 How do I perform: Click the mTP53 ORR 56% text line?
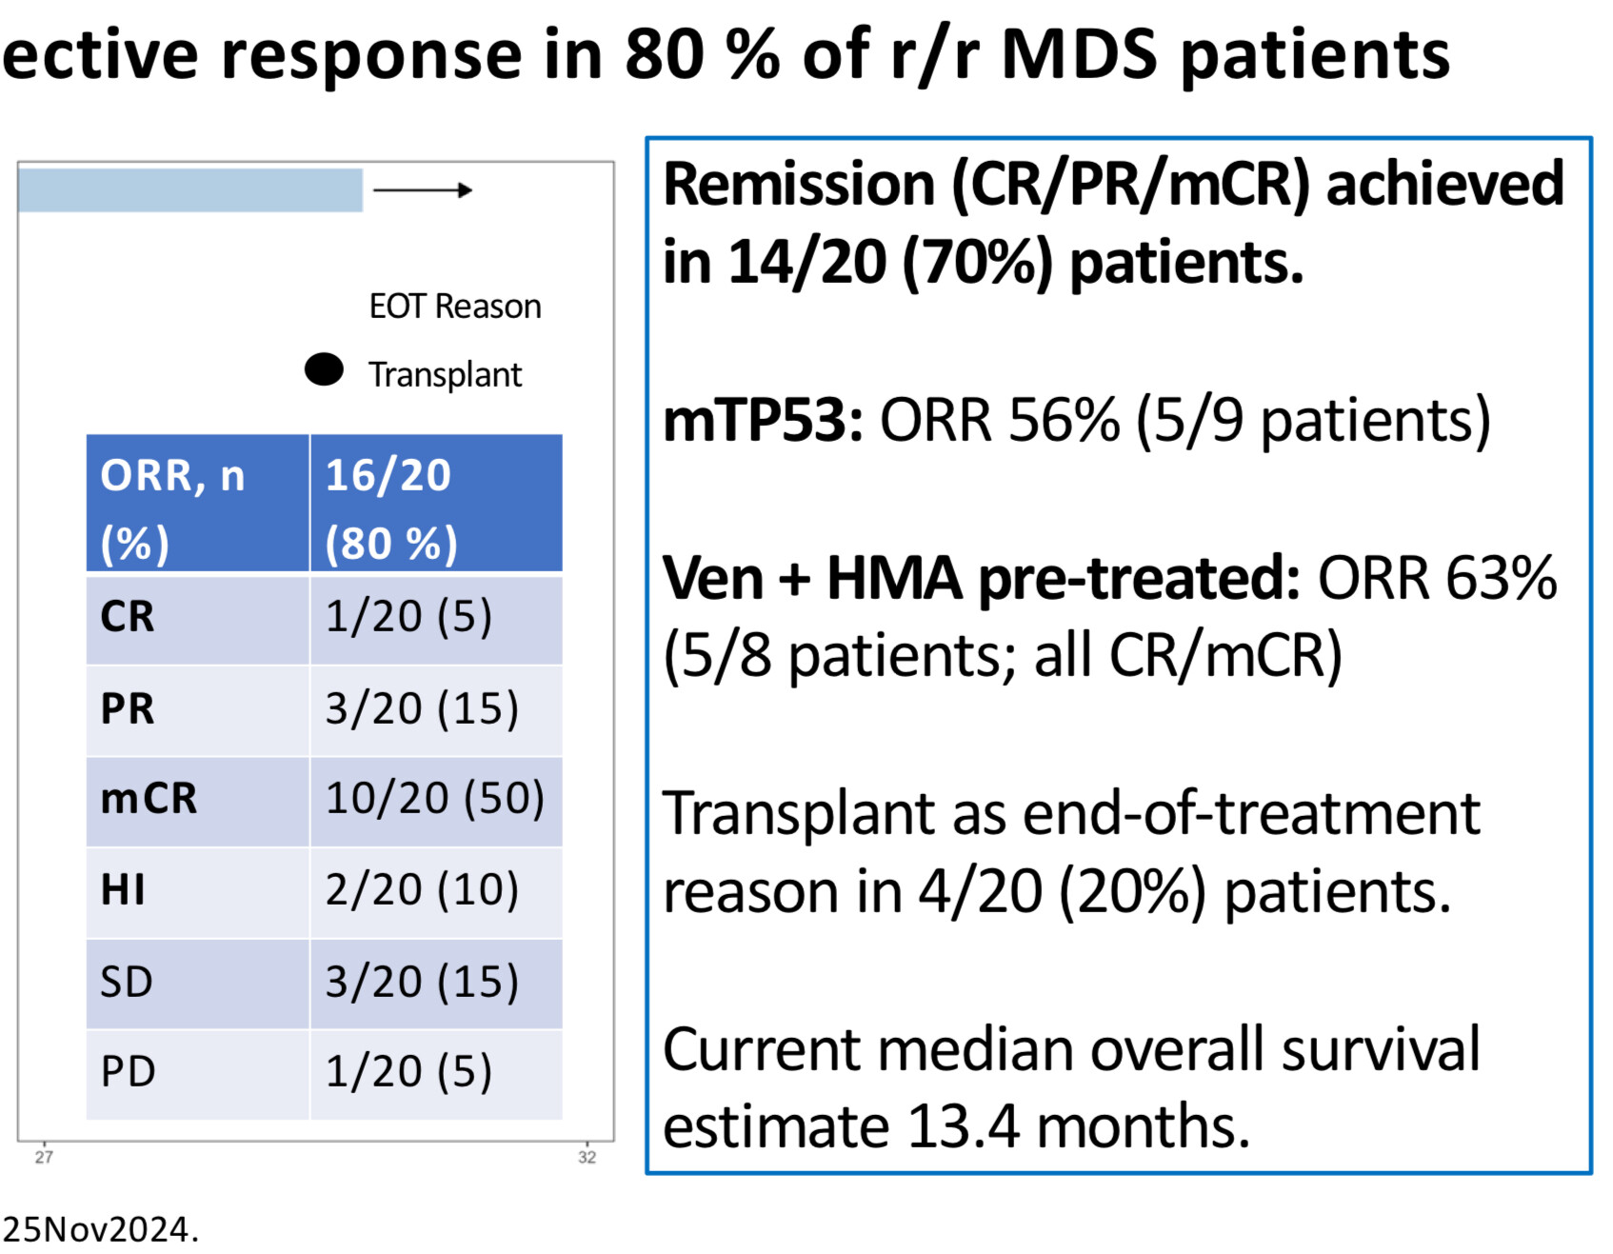click(x=1077, y=420)
